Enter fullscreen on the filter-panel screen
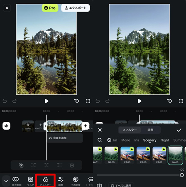Image resolution: width=186 pixels, height=187 pixels. (x=181, y=101)
